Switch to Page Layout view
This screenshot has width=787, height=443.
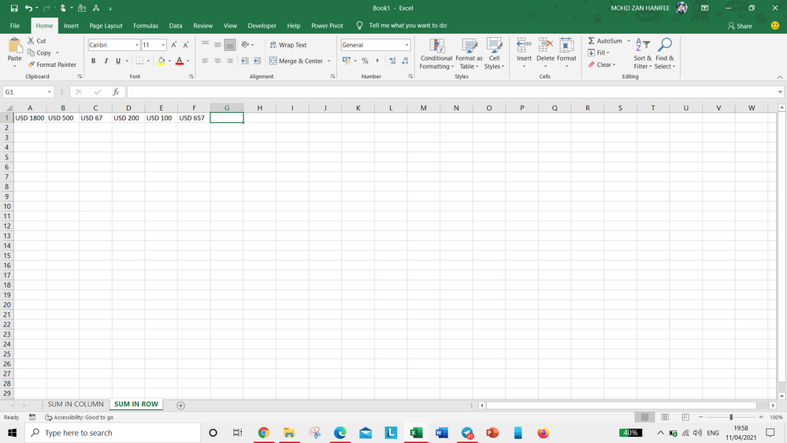(665, 418)
